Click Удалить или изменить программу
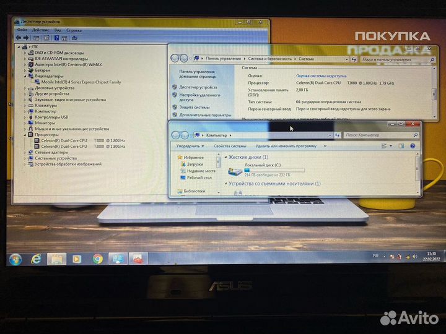This screenshot has width=446, height=334. pyautogui.click(x=286, y=146)
